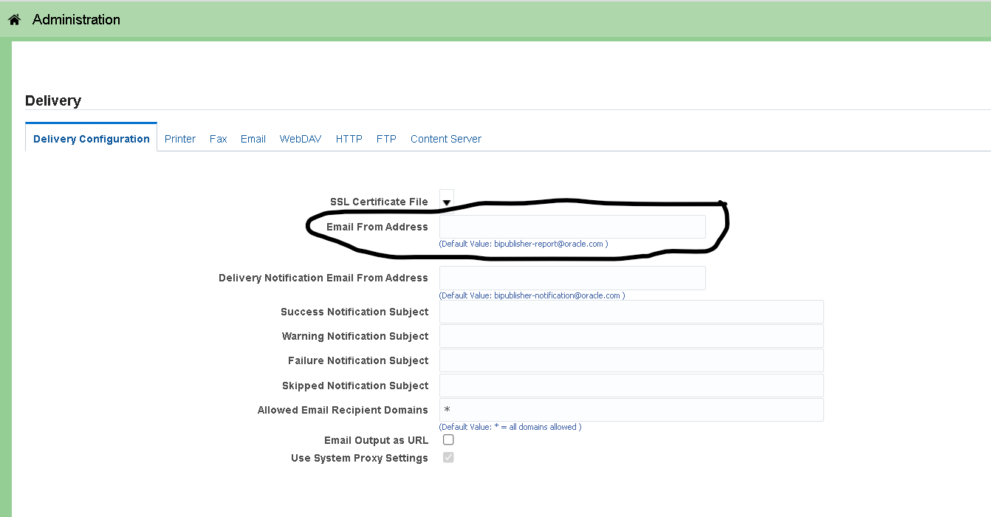
Task: Open the FTP tab
Action: pyautogui.click(x=386, y=139)
